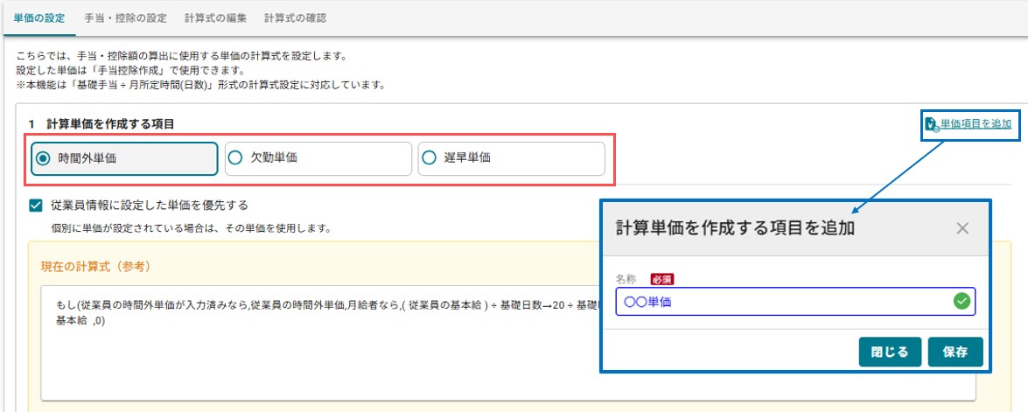The width and height of the screenshot is (1028, 412).
Task: Click the 必須 badge next to 名称
Action: click(x=661, y=279)
